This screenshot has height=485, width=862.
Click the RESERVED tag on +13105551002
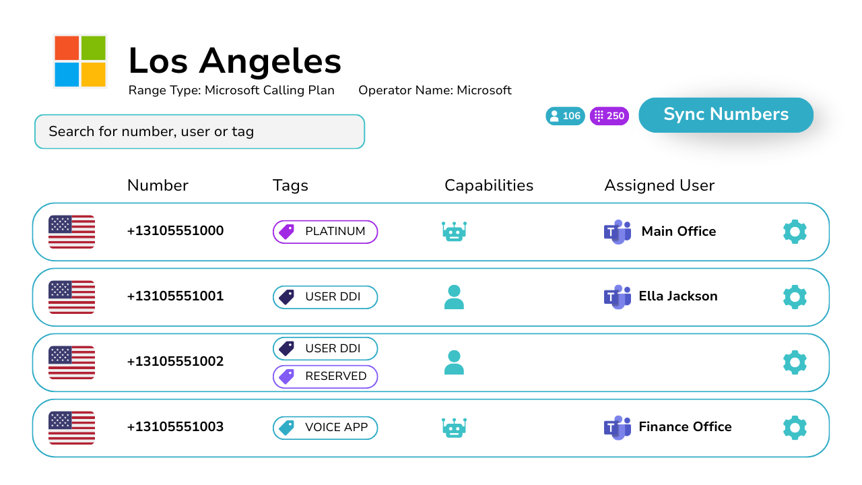point(325,377)
